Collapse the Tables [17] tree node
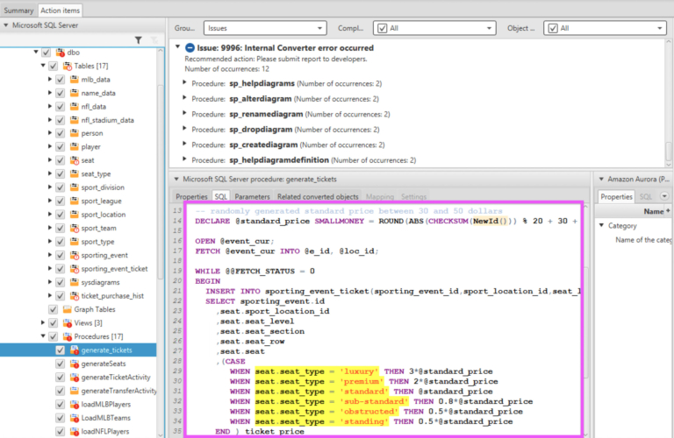This screenshot has width=674, height=438. tap(43, 66)
